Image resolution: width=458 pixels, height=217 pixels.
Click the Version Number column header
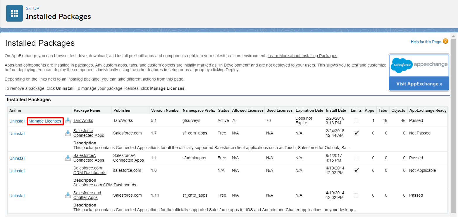pos(165,110)
